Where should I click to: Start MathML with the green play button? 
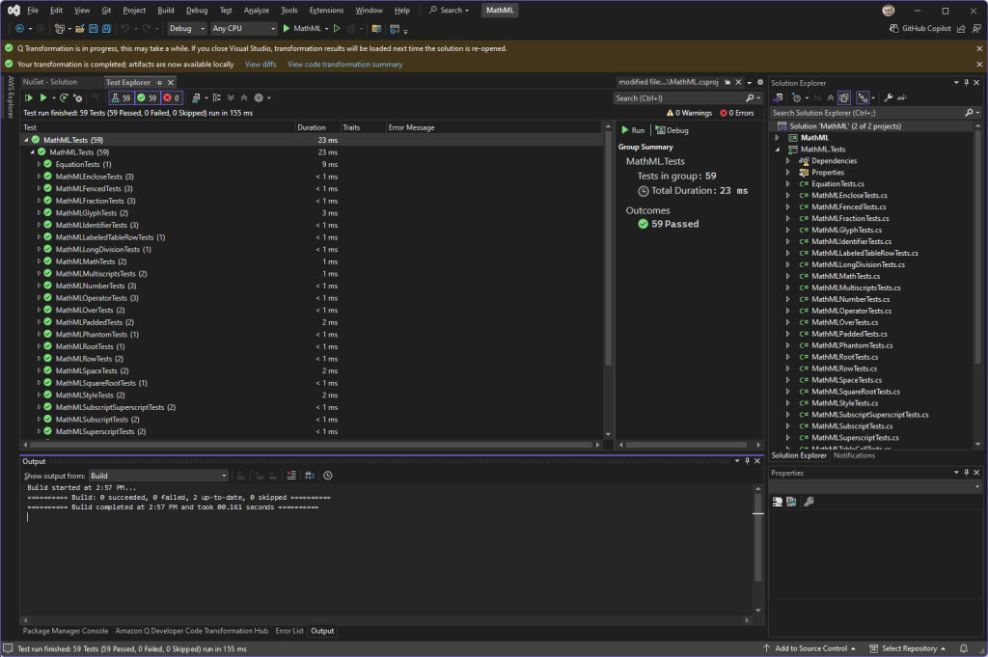click(x=287, y=29)
